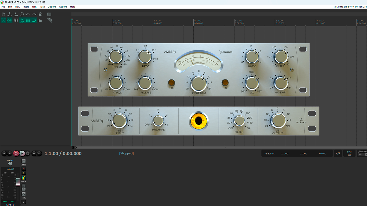The width and height of the screenshot is (367, 206).
Task: Save the project with the download icon
Action: tap(16, 14)
